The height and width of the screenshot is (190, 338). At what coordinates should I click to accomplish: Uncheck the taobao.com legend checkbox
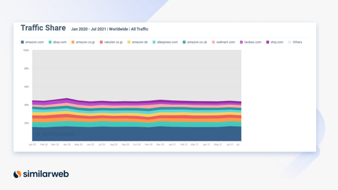click(x=242, y=42)
